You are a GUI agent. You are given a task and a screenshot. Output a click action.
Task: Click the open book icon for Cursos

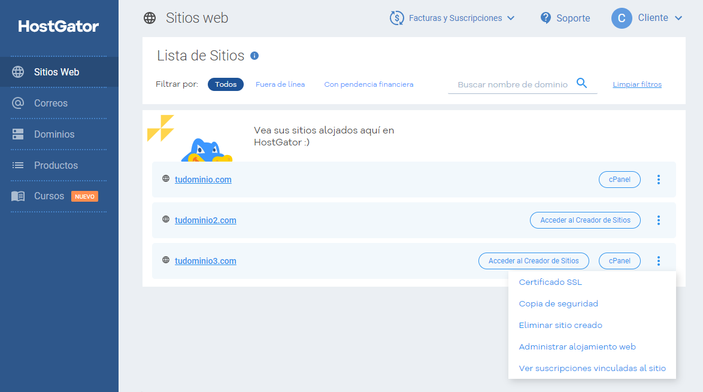[18, 196]
